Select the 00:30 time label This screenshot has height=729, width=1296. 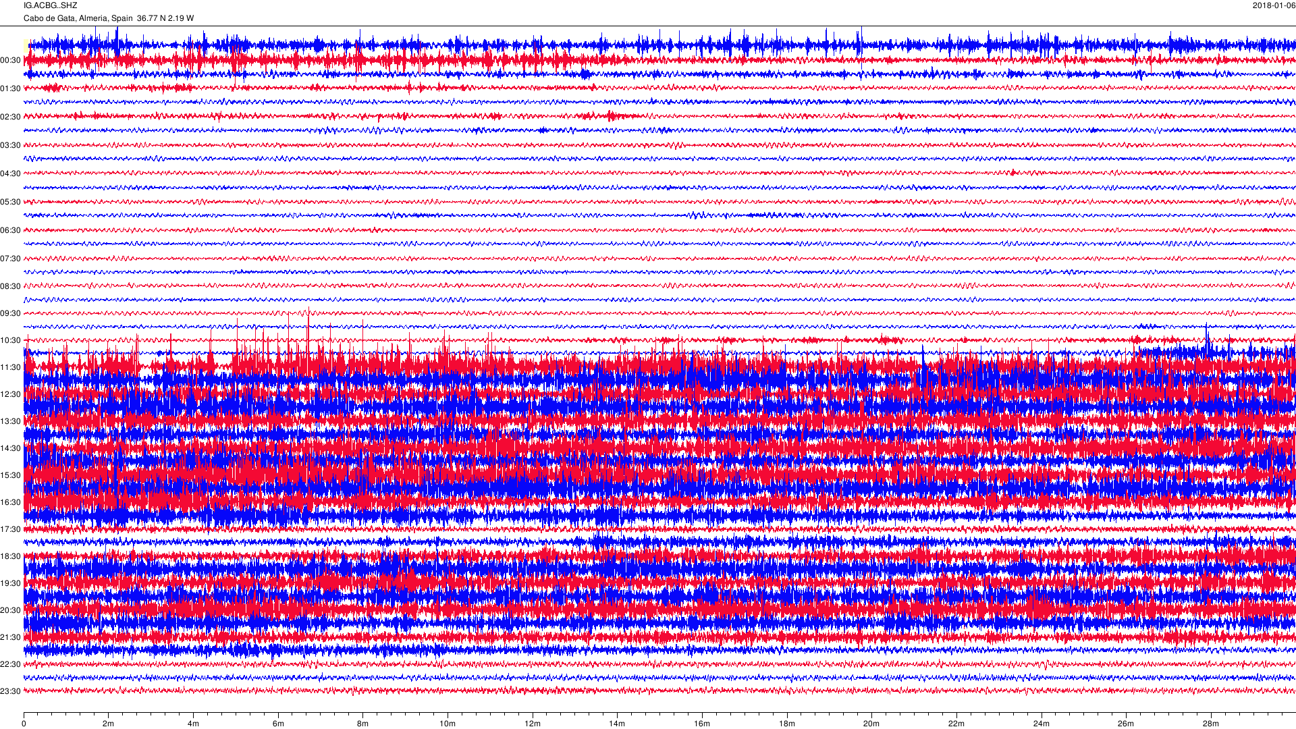tap(11, 61)
